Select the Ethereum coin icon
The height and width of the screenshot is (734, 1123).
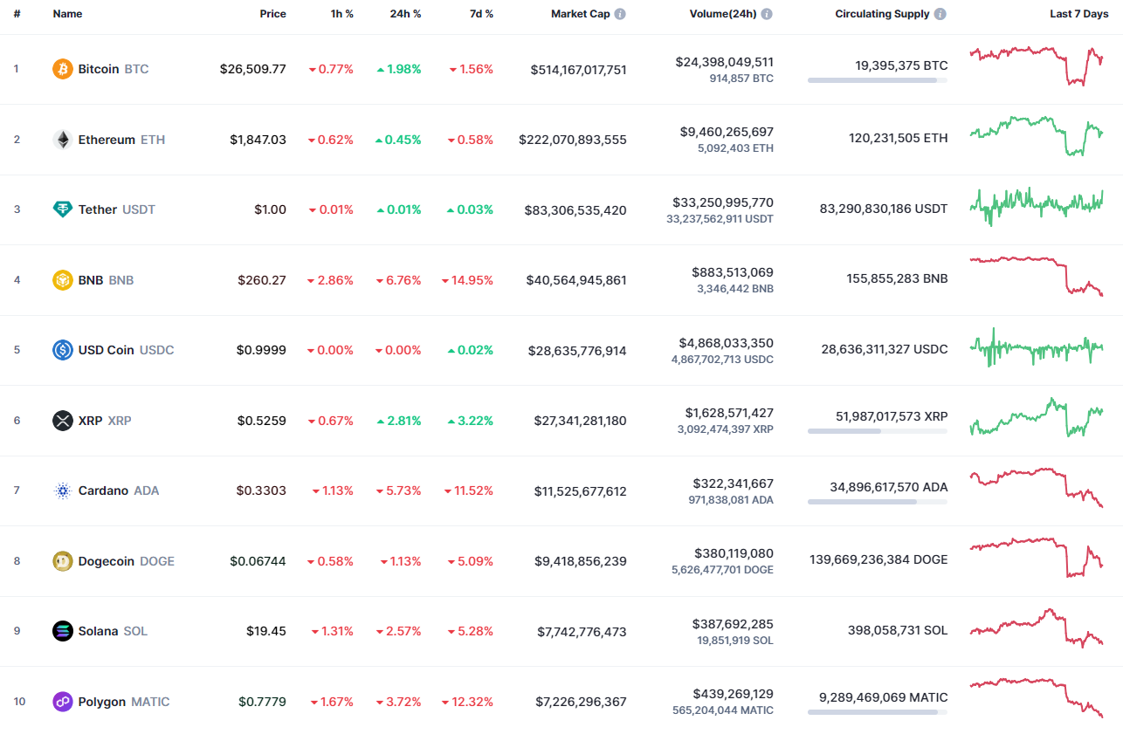(x=61, y=139)
